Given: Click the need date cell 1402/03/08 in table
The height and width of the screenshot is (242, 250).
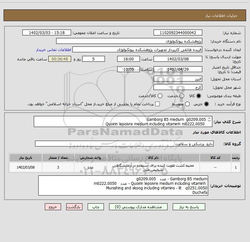Looking at the screenshot, I should (26, 167).
